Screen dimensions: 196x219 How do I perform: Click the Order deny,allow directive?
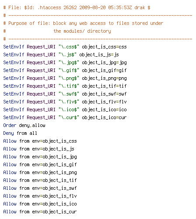[24, 125]
